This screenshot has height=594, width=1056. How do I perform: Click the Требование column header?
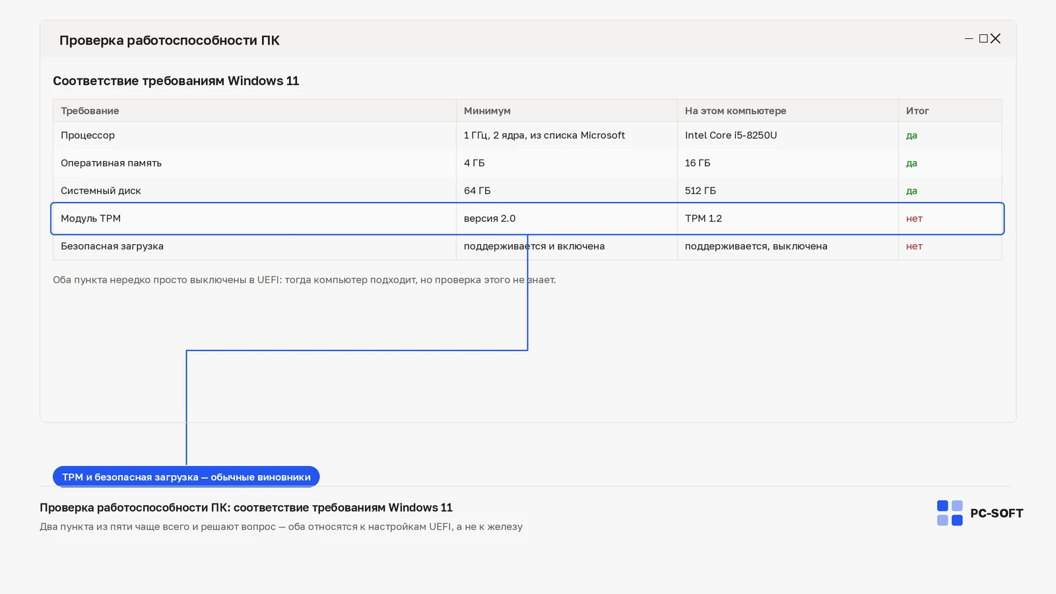[x=255, y=111]
